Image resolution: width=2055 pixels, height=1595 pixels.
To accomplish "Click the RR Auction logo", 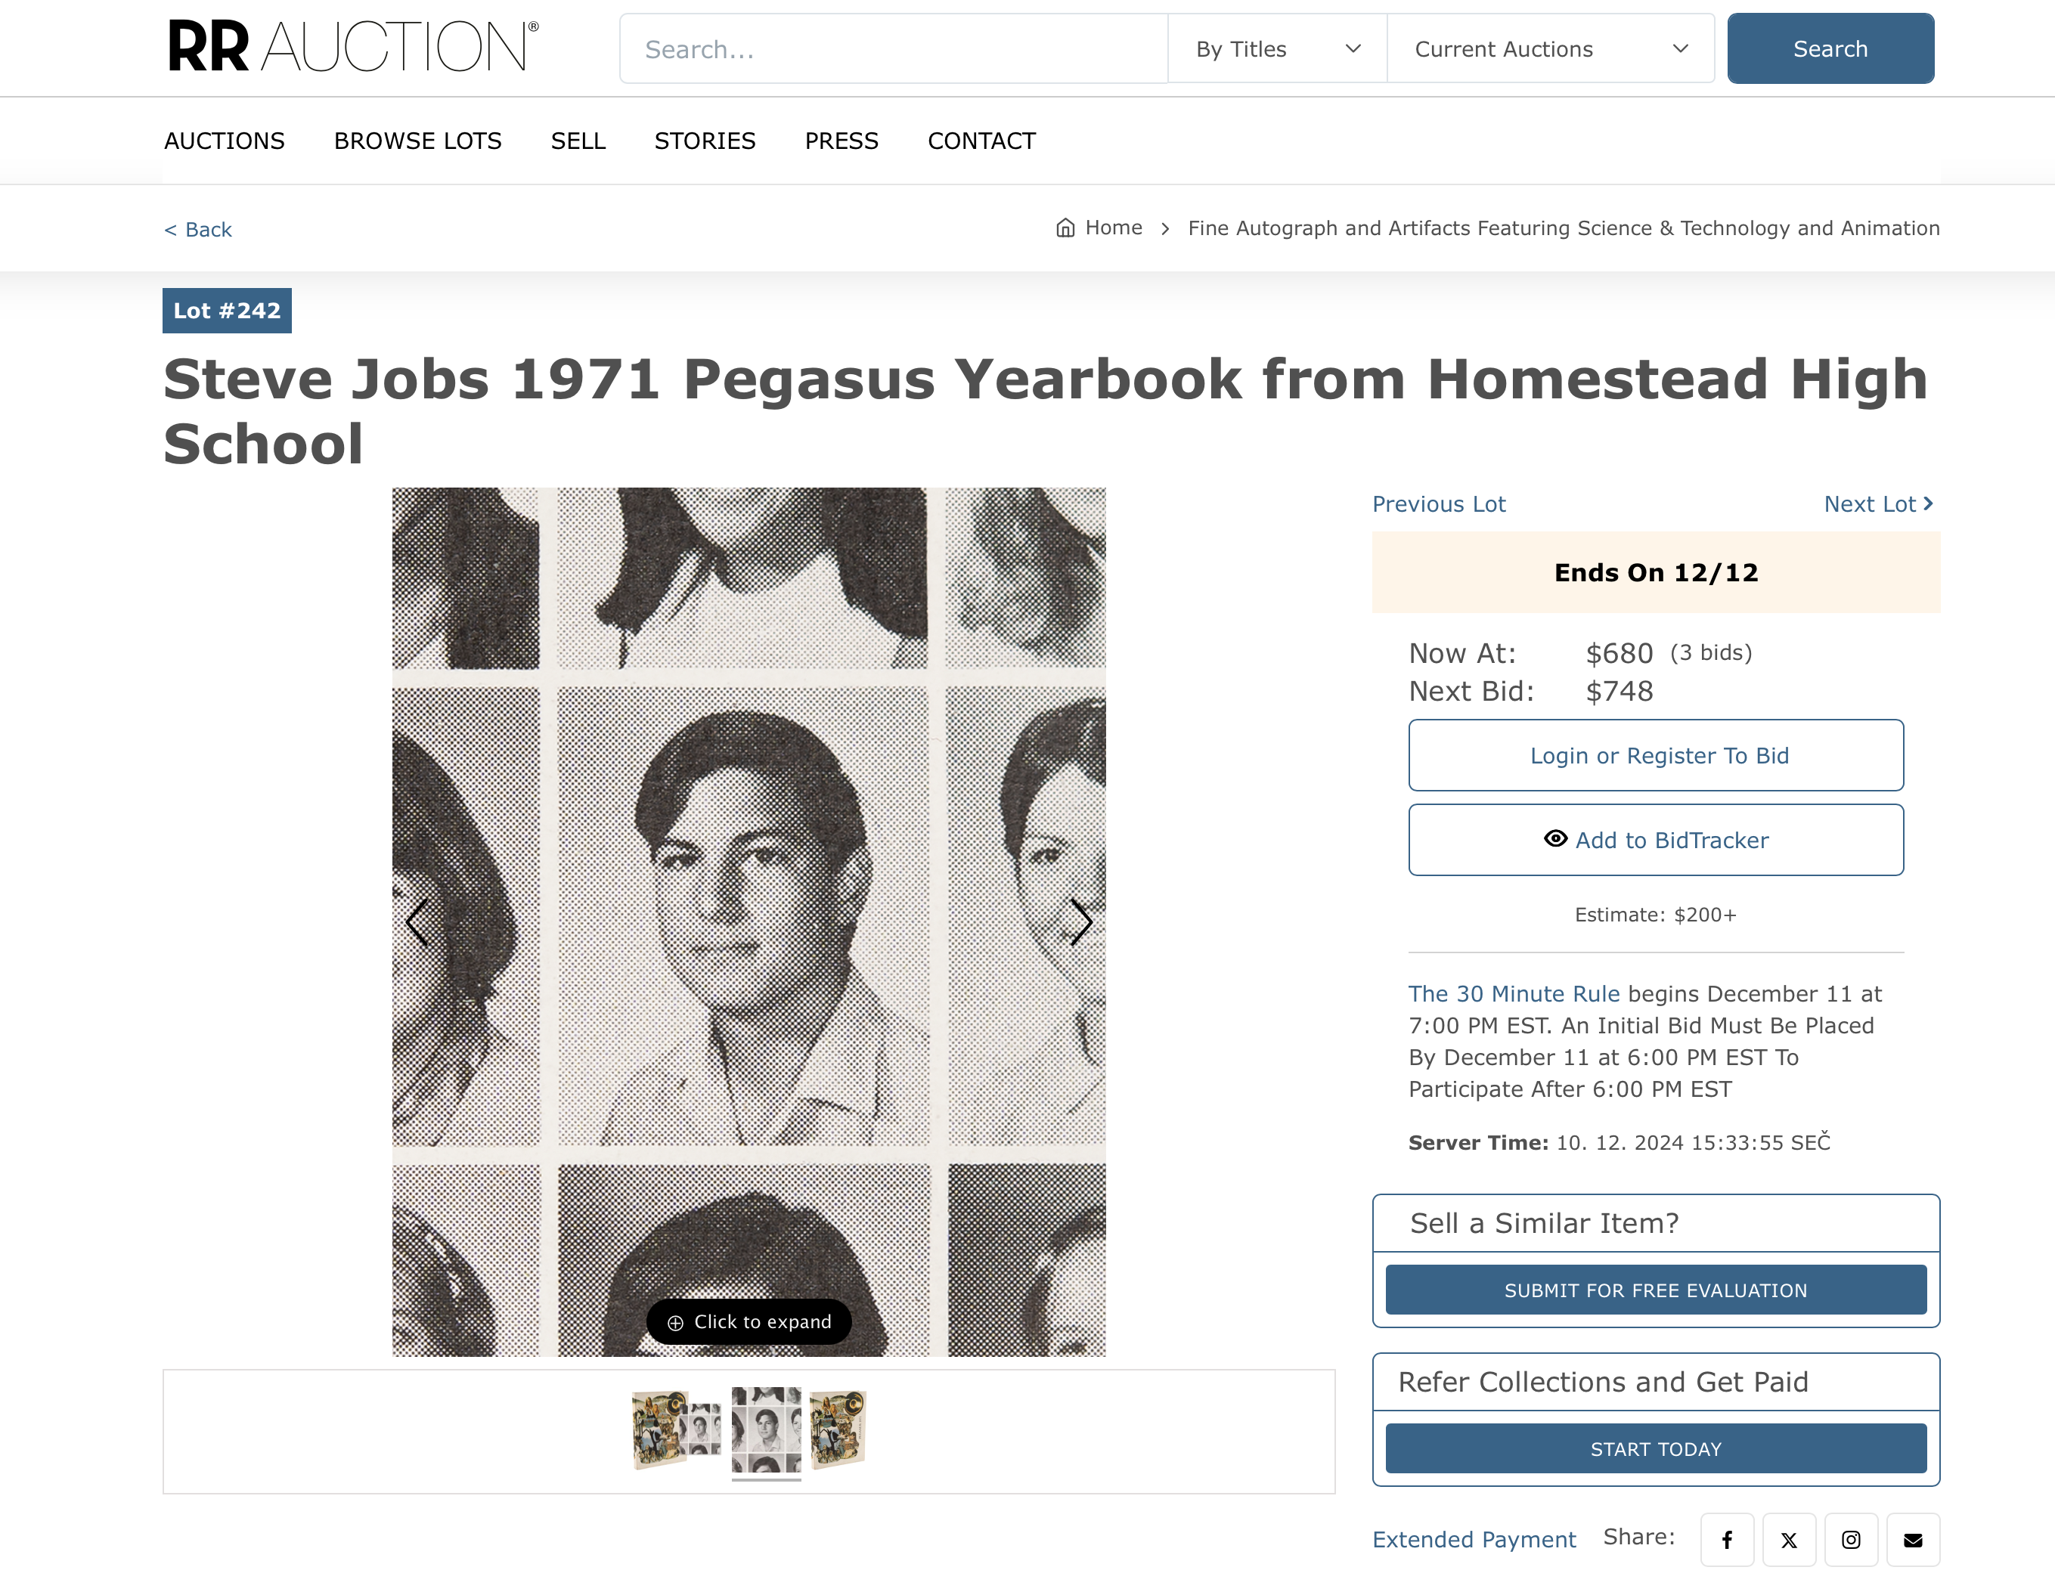I will coord(353,47).
